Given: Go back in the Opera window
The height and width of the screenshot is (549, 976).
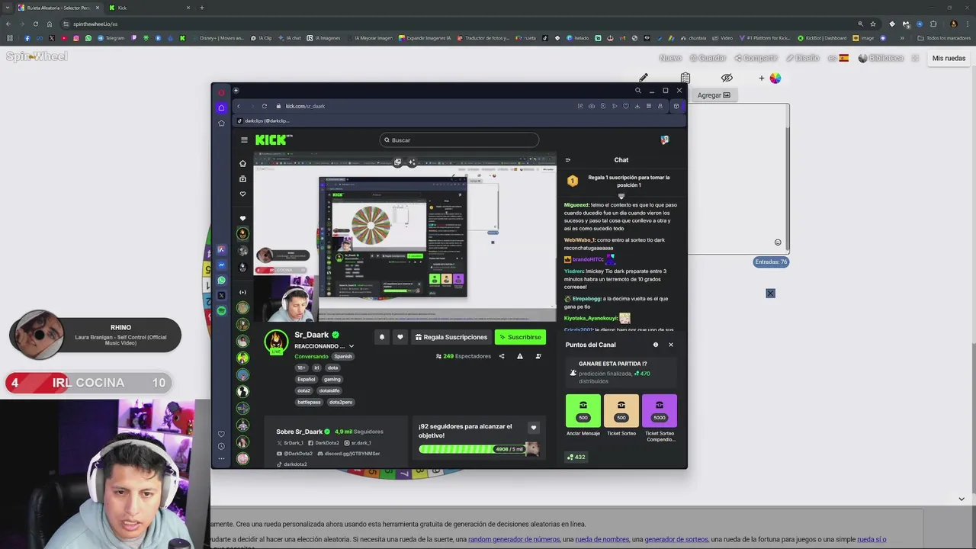Looking at the screenshot, I should 238,106.
